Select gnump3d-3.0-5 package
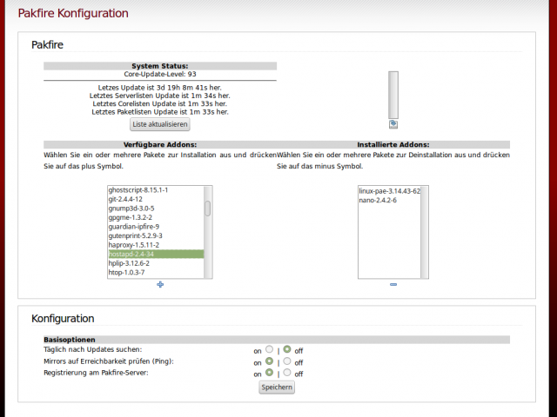This screenshot has height=417, width=557. tap(156, 208)
